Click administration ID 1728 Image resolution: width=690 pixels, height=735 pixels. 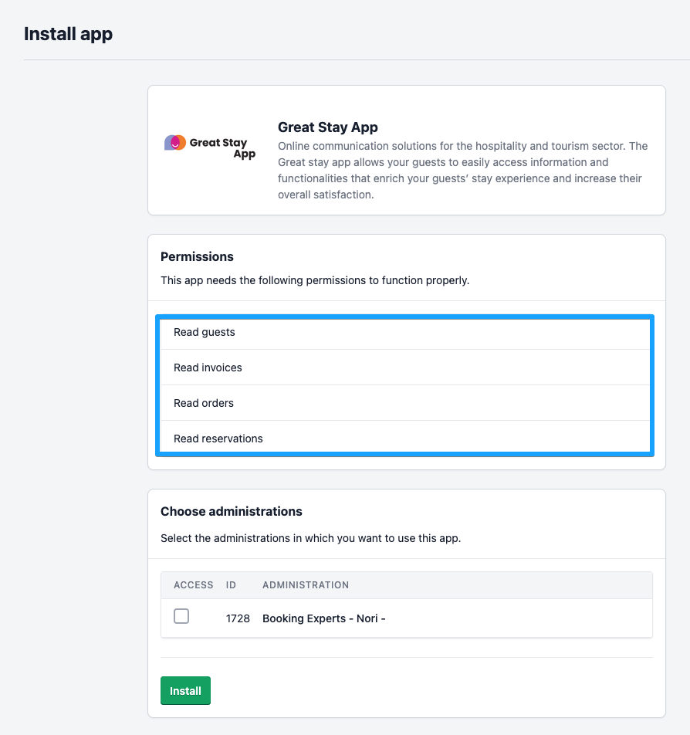click(x=238, y=618)
